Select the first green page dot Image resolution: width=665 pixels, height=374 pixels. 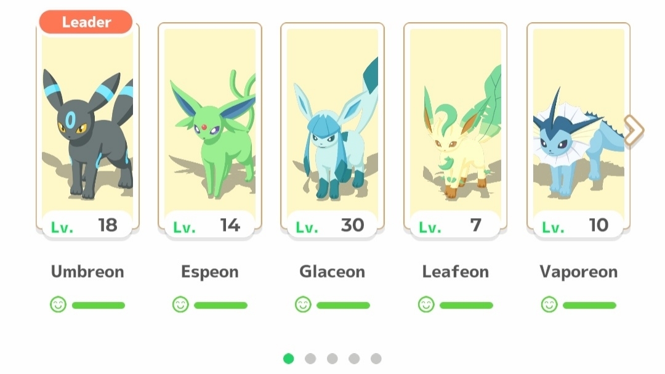click(288, 359)
